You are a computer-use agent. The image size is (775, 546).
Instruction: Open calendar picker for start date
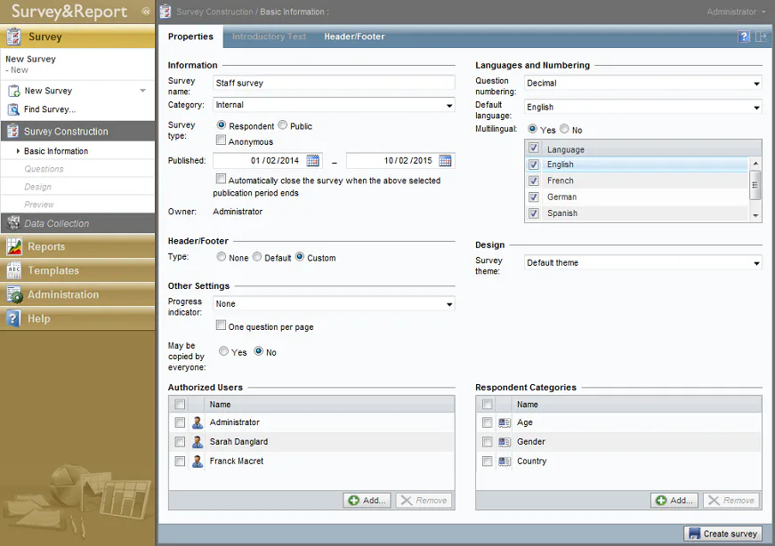pos(313,161)
